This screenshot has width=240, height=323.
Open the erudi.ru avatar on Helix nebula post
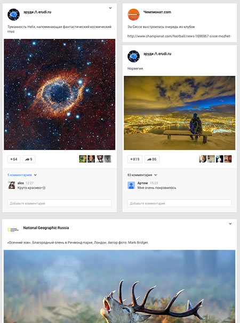14,14
